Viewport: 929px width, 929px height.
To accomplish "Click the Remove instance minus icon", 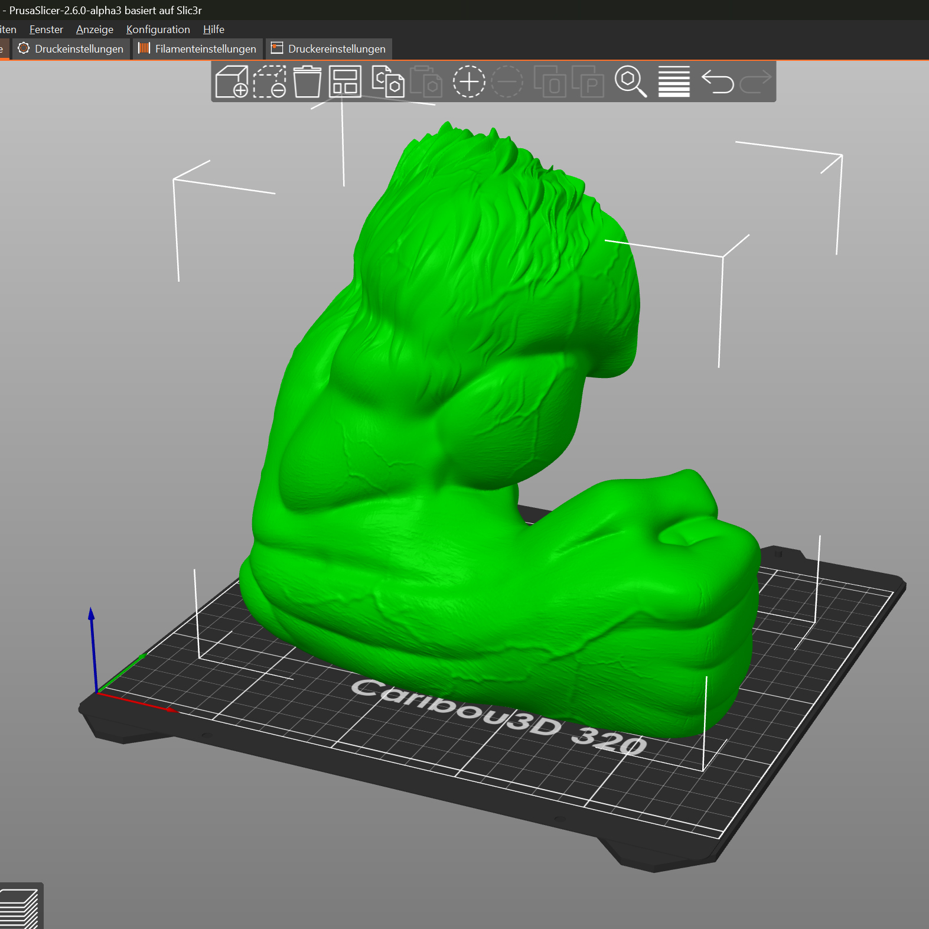I will [507, 82].
